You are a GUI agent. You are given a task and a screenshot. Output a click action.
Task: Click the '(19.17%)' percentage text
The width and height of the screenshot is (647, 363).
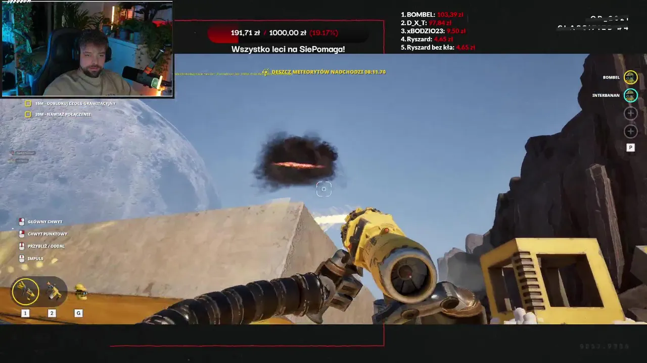[x=323, y=33]
